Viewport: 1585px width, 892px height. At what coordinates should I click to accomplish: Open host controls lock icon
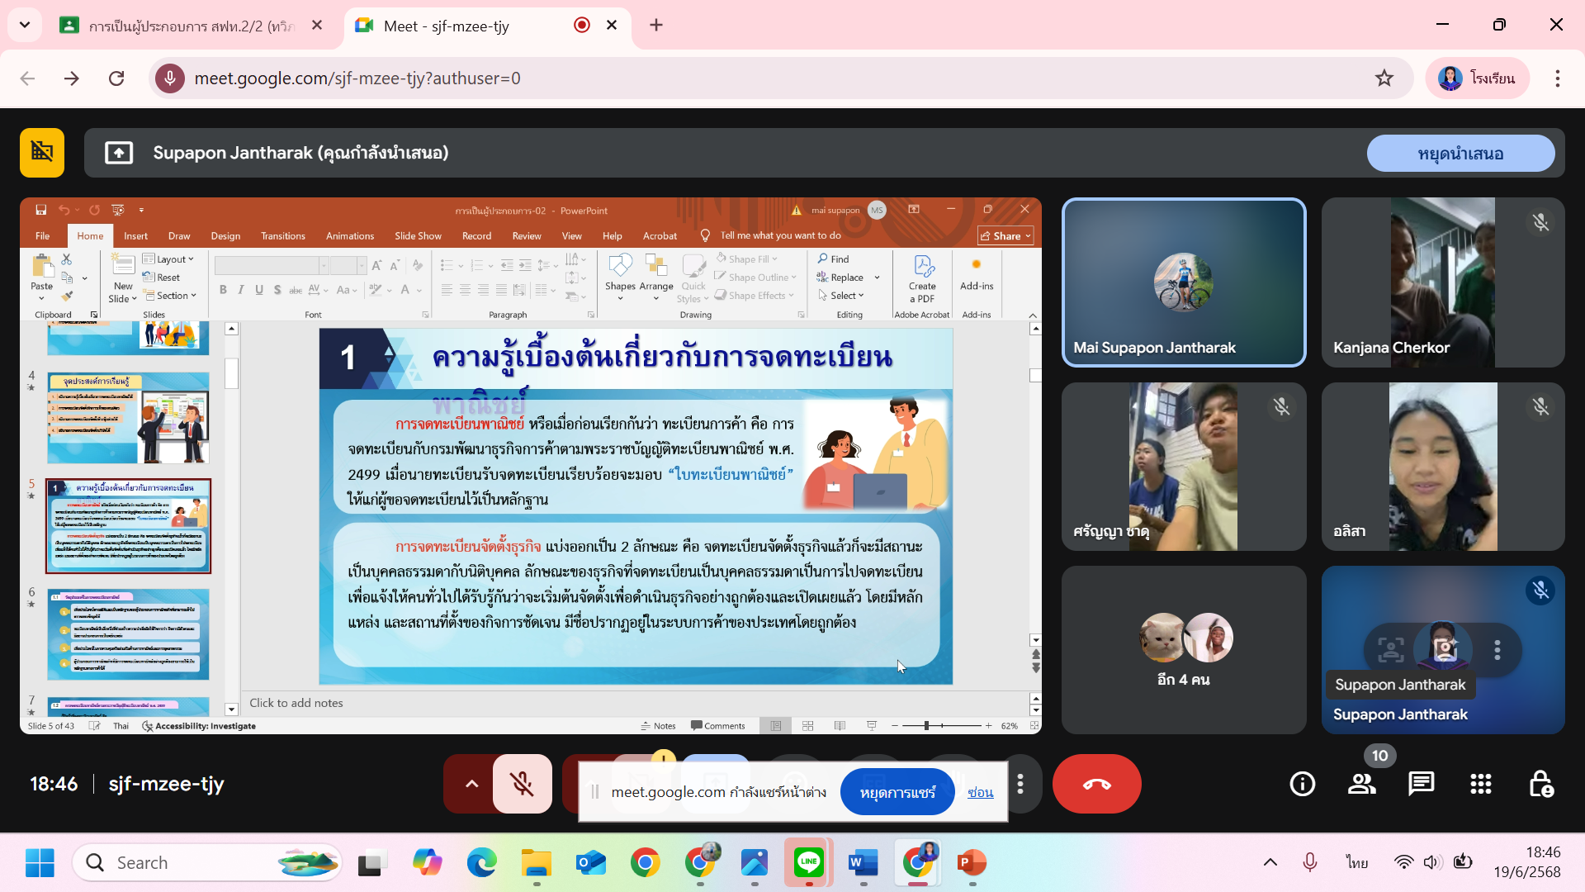[1540, 784]
